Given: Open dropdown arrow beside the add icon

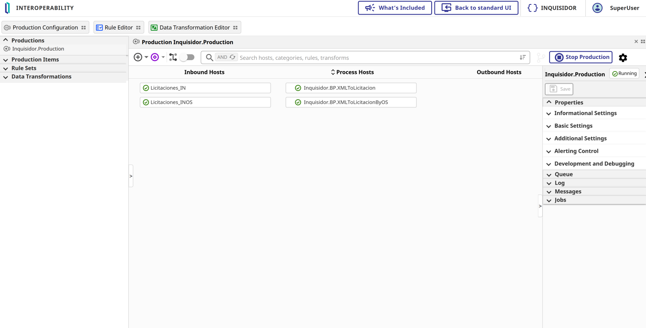Looking at the screenshot, I should [146, 57].
